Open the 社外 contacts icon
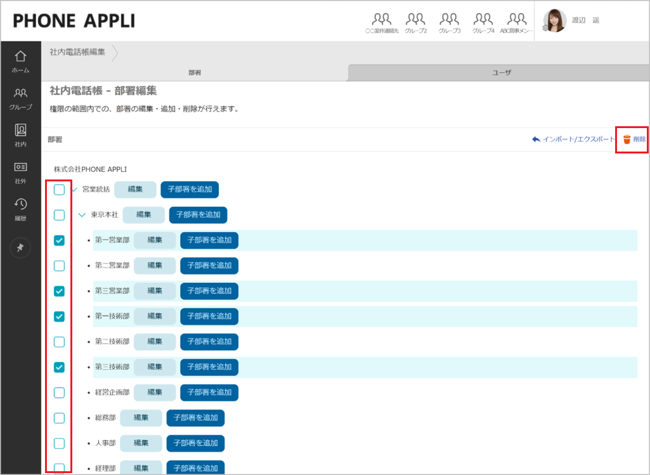The image size is (650, 475). point(20,172)
